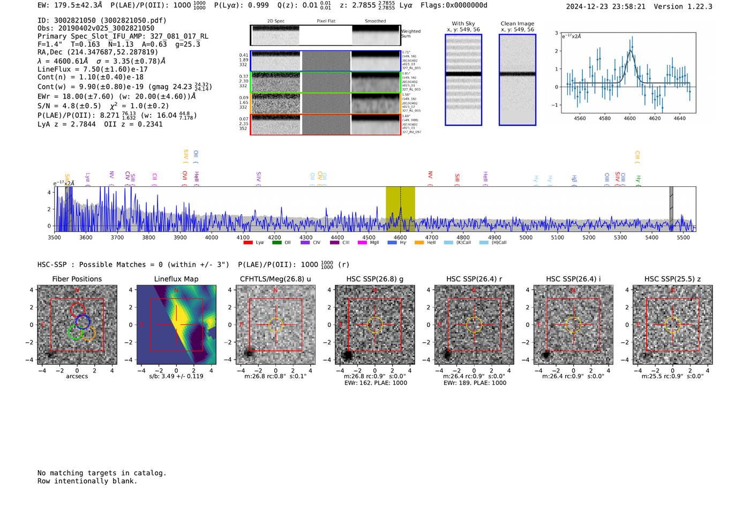Click the magenta MgII legend swatch

tap(362, 242)
